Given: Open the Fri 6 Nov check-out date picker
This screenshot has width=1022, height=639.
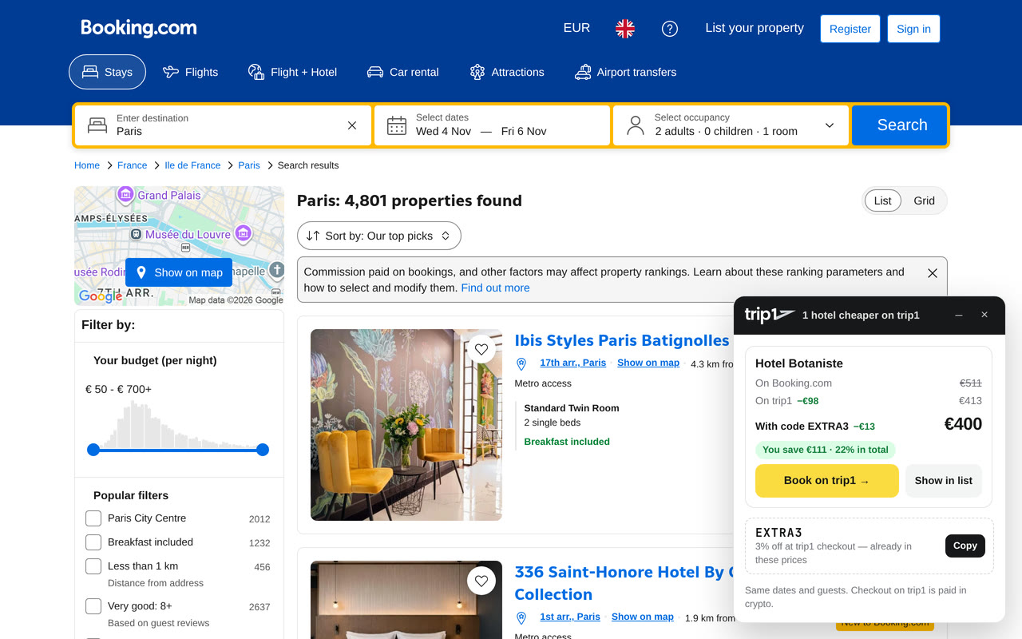Looking at the screenshot, I should pyautogui.click(x=524, y=131).
